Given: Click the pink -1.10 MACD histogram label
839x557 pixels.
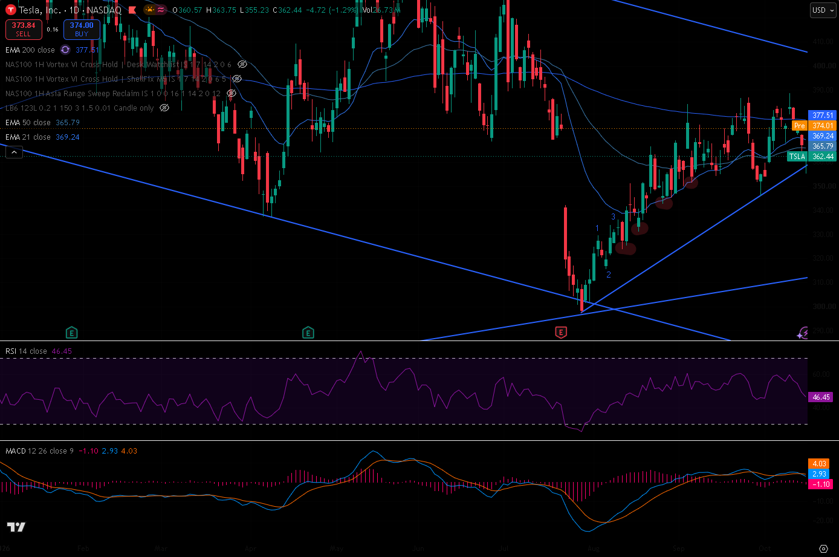Looking at the screenshot, I should tap(820, 484).
